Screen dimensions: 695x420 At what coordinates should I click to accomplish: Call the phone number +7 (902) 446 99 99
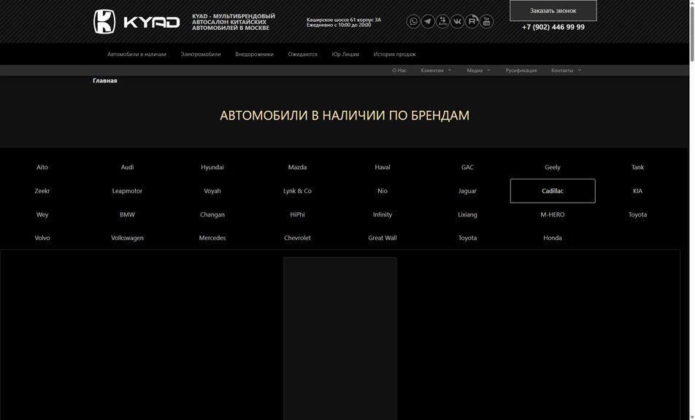click(x=553, y=27)
